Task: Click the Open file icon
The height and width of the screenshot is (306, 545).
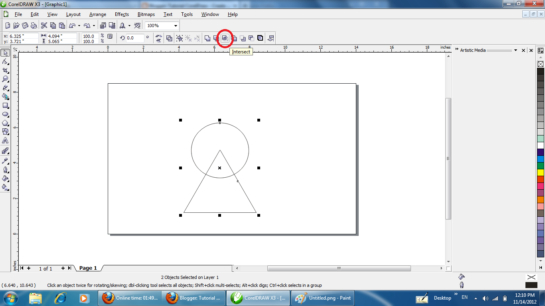Action: [16, 25]
